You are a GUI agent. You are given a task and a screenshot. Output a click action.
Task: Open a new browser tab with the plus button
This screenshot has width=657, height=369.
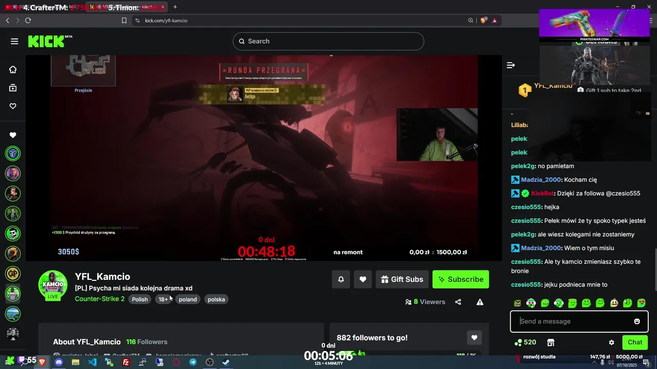(x=175, y=7)
